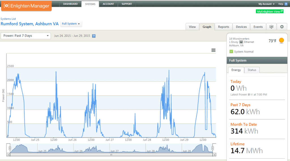Image resolution: width=290 pixels, height=161 pixels.
Task: Click the 'Full System' panel header
Action: [257, 60]
